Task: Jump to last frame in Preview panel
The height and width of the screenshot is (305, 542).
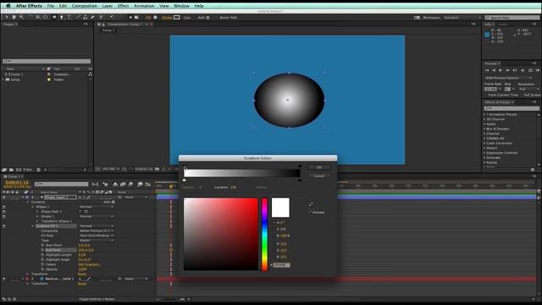Action: pyautogui.click(x=515, y=70)
